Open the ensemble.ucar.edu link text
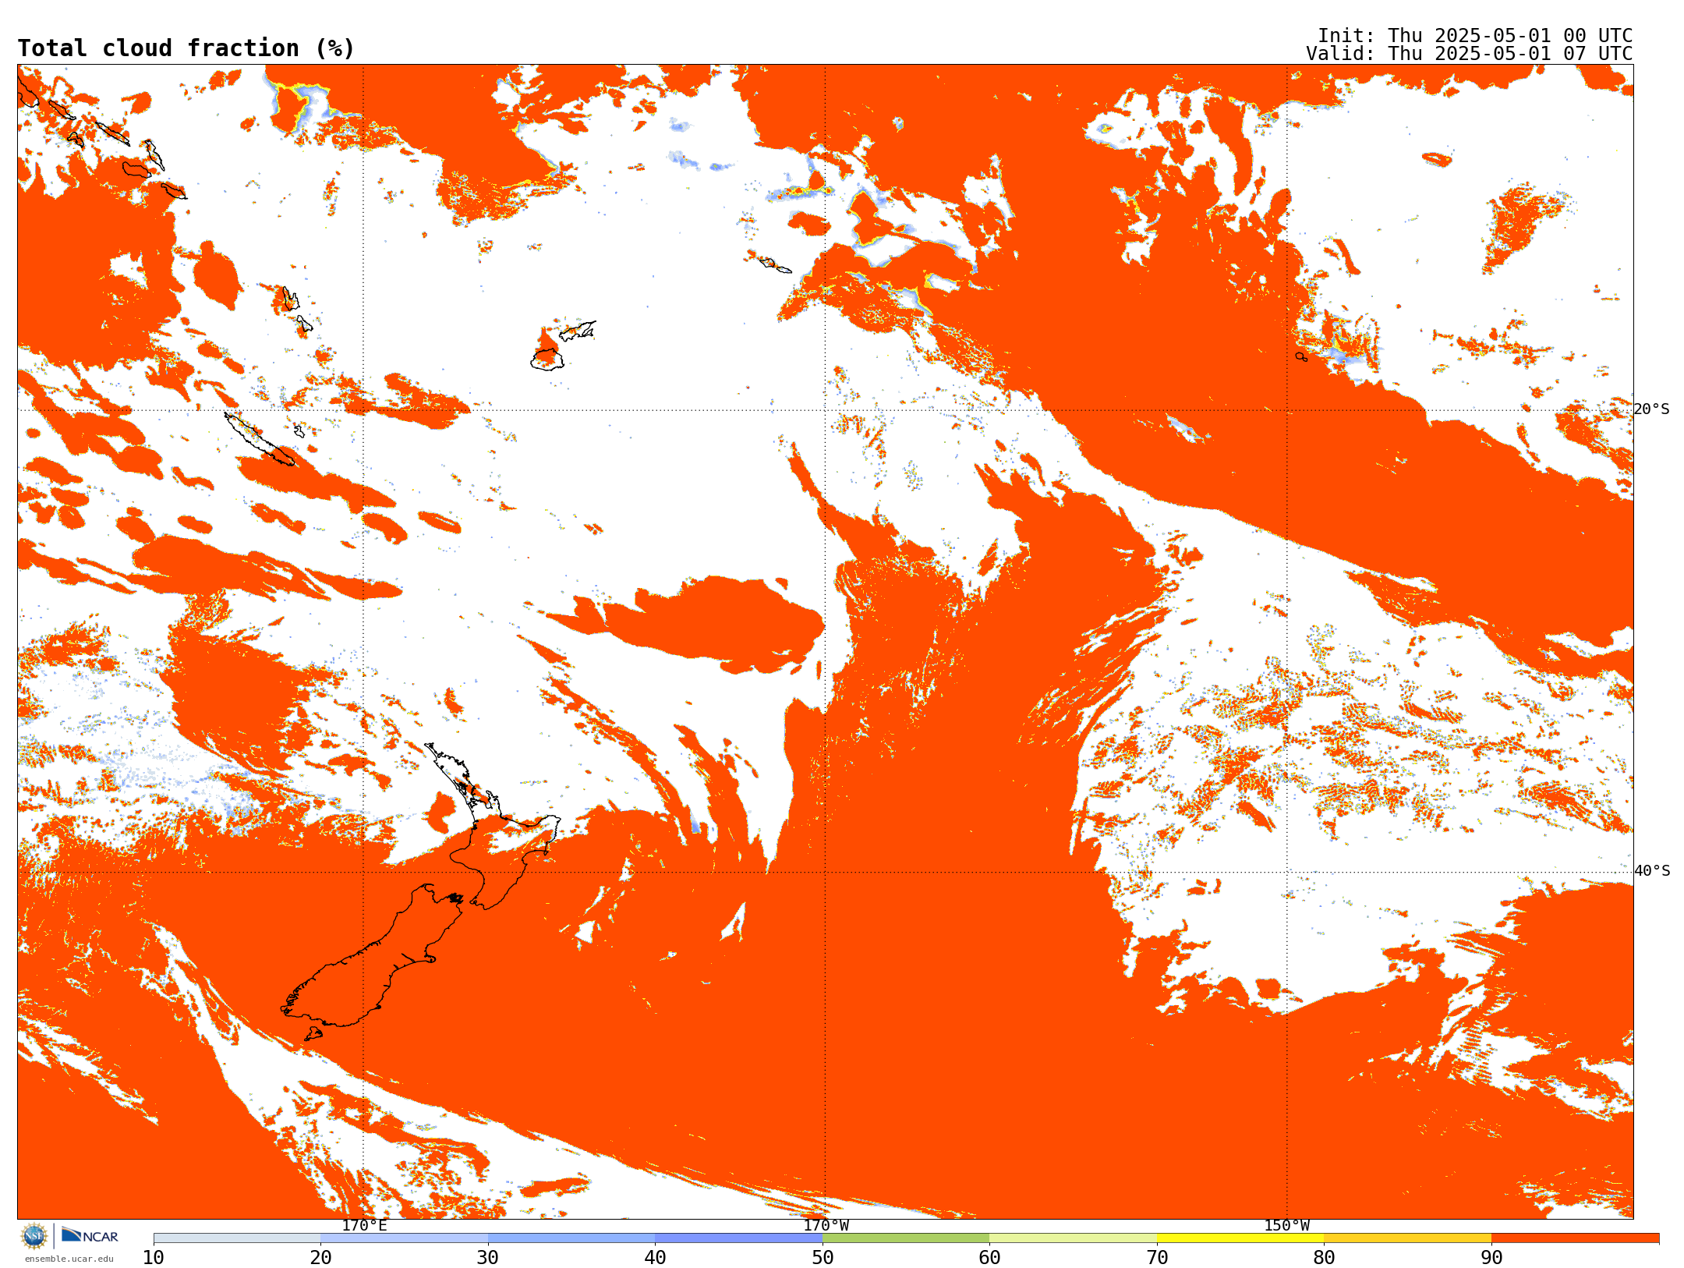 (x=69, y=1259)
